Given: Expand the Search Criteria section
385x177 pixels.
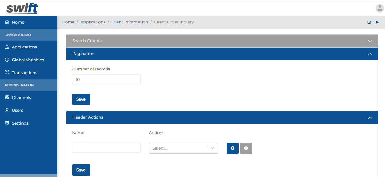Looking at the screenshot, I should 370,41.
